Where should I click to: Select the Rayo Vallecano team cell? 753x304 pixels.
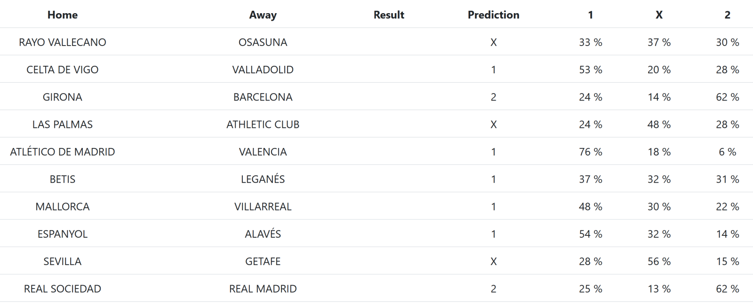tap(63, 42)
